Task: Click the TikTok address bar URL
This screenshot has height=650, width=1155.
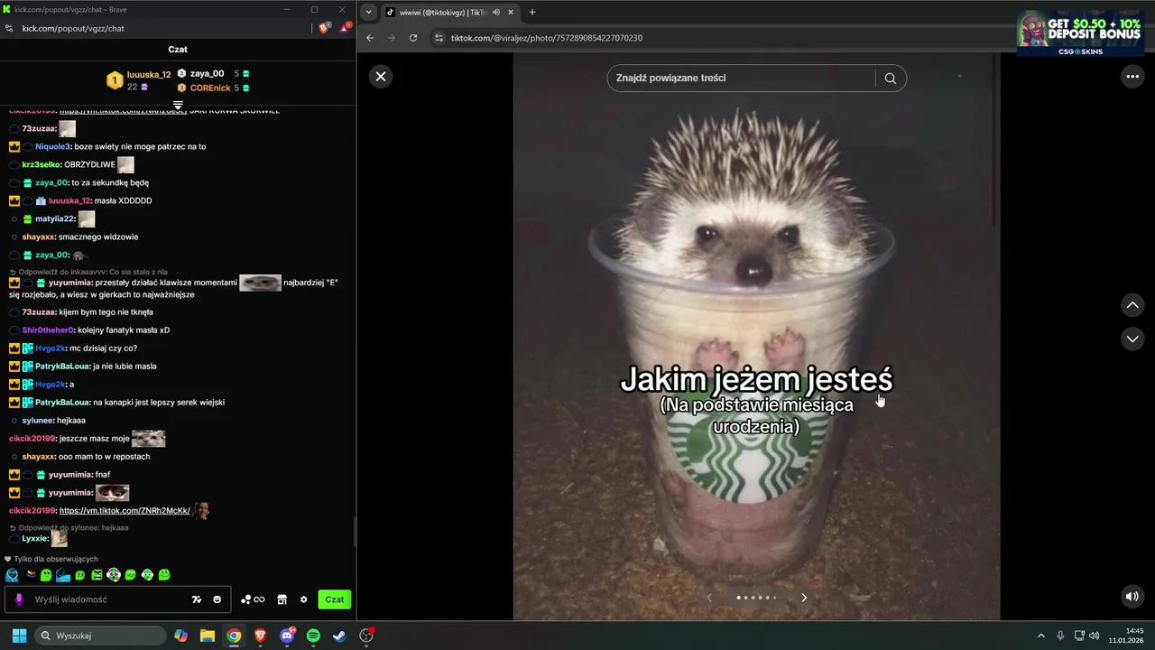Action: [x=547, y=38]
